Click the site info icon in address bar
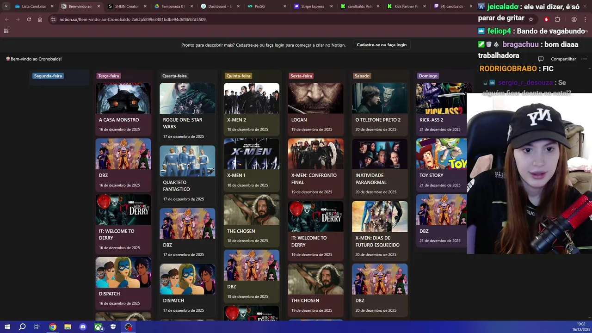 [53, 19]
